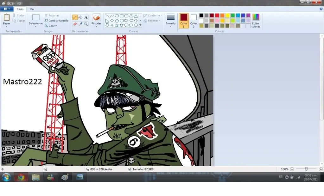Select the Magnifier tool
Image resolution: width=324 pixels, height=196 pixels.
tap(86, 24)
